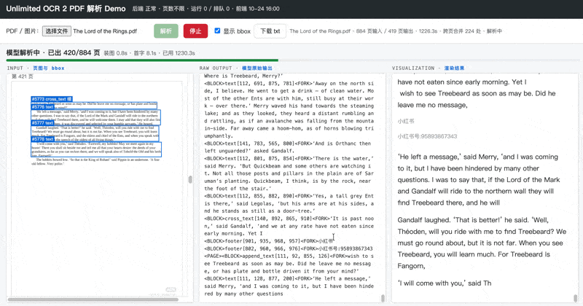
Task: Click the <PAGE><BLOCK>append_text raw output line
Action: pos(289,264)
